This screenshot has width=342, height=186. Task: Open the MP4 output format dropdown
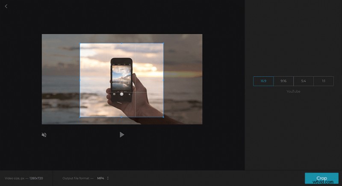(x=103, y=178)
